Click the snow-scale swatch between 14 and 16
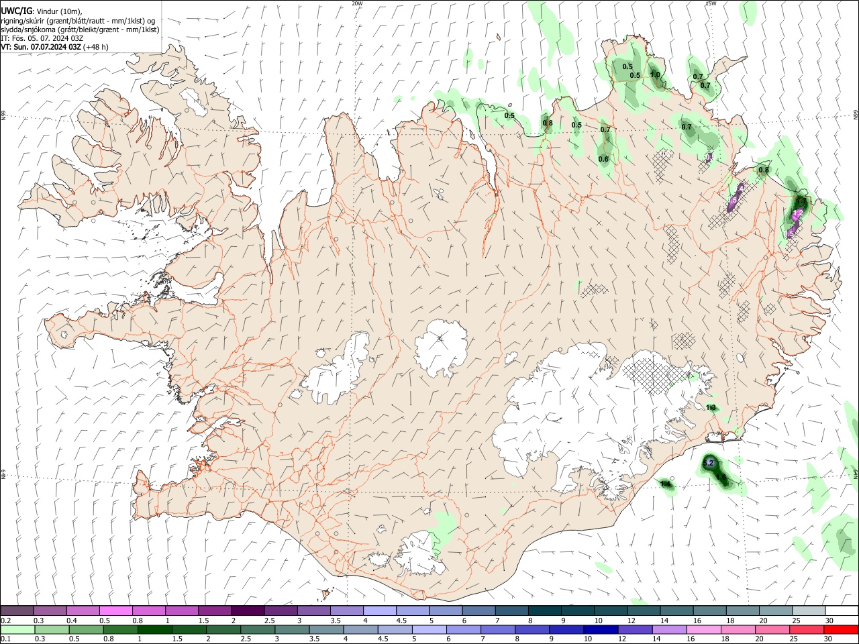 (x=677, y=610)
